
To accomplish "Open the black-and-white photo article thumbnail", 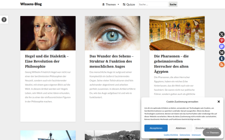I will 112,135.
